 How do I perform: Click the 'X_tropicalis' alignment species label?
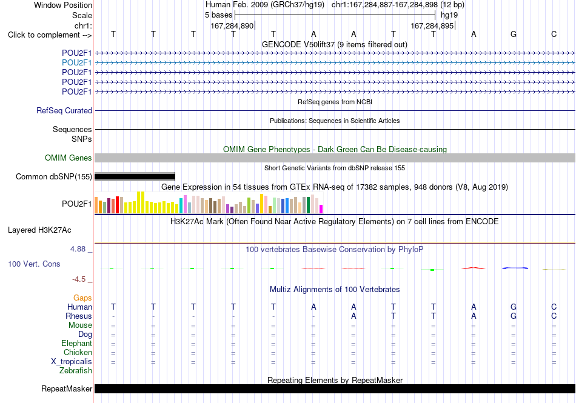(72, 362)
